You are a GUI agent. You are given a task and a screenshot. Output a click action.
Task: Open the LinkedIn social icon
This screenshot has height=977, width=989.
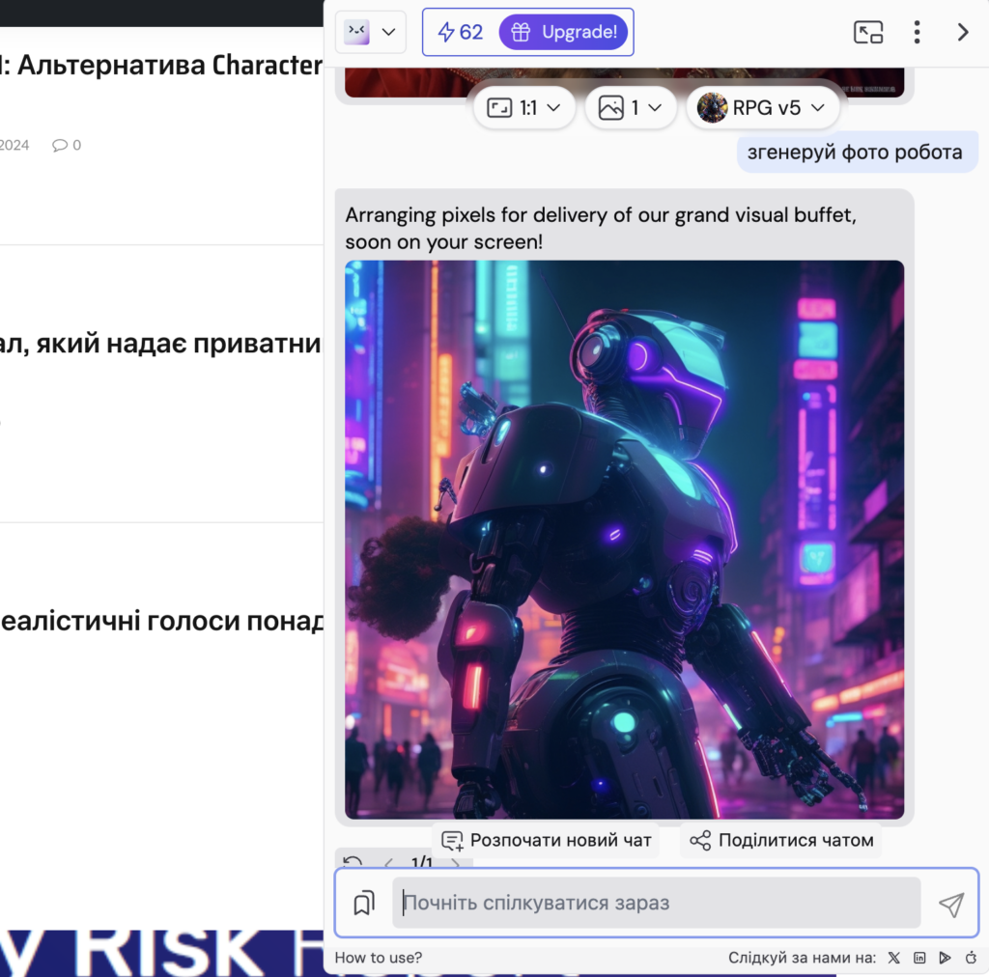pos(919,958)
